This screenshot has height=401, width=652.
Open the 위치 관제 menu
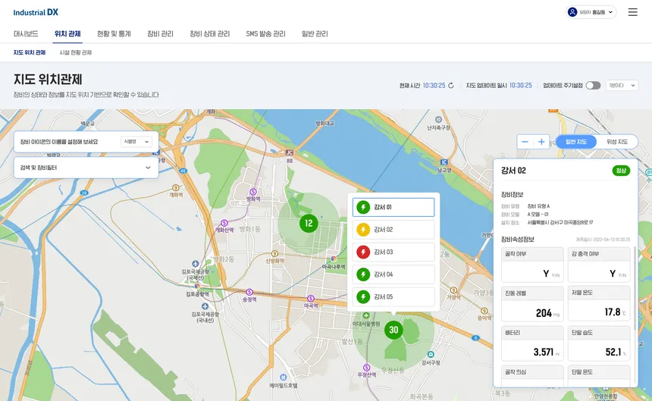coord(67,33)
